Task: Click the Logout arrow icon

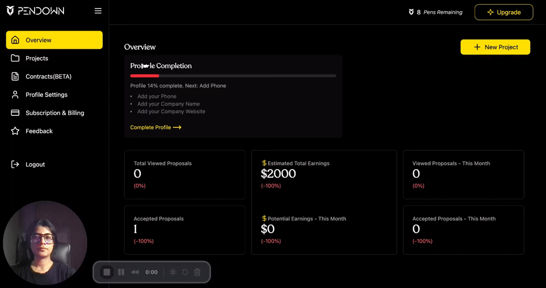Action: [x=15, y=164]
